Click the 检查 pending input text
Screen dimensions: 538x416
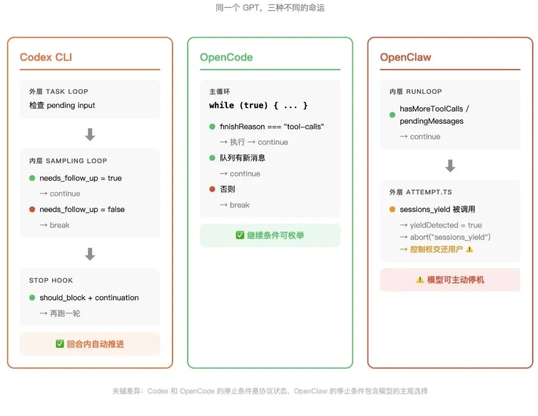[62, 105]
